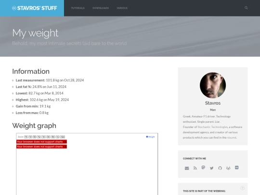Image resolution: width=260 pixels, height=195 pixels.
Task: Go to the Stavros' Stuff home title
Action: click(x=37, y=8)
